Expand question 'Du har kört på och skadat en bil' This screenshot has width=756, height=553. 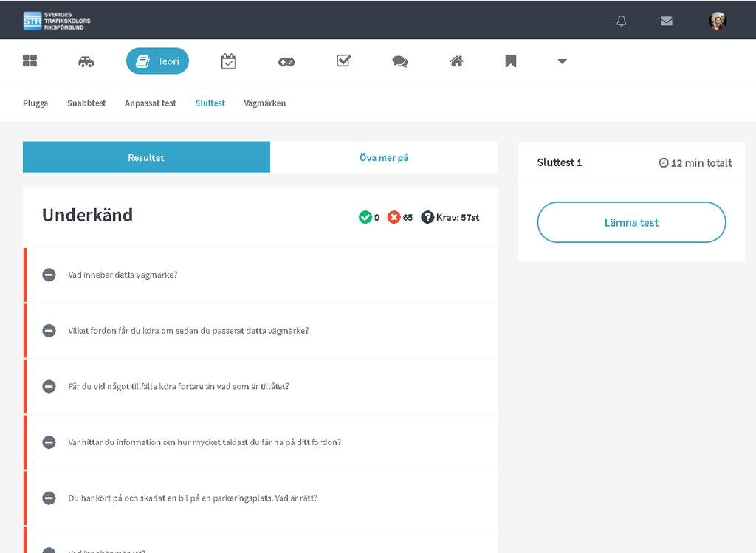pos(261,498)
